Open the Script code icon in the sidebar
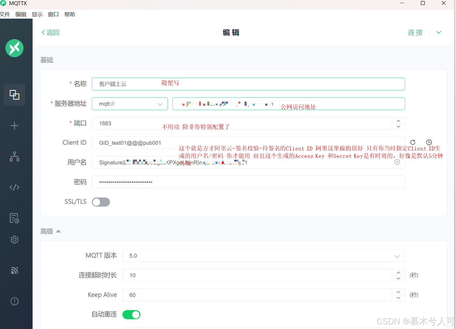 (14, 187)
